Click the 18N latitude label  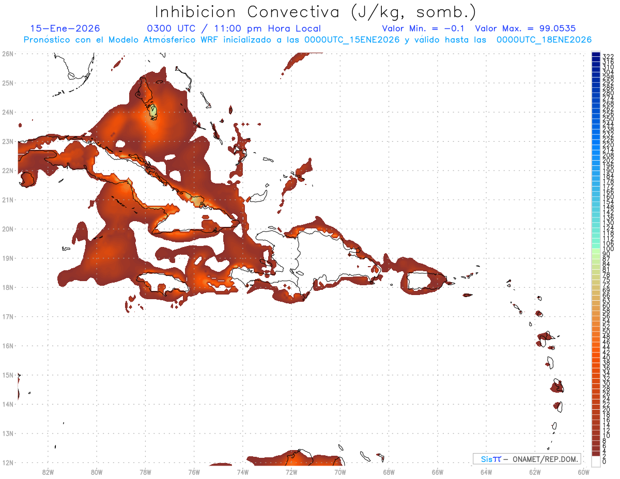click(x=7, y=287)
